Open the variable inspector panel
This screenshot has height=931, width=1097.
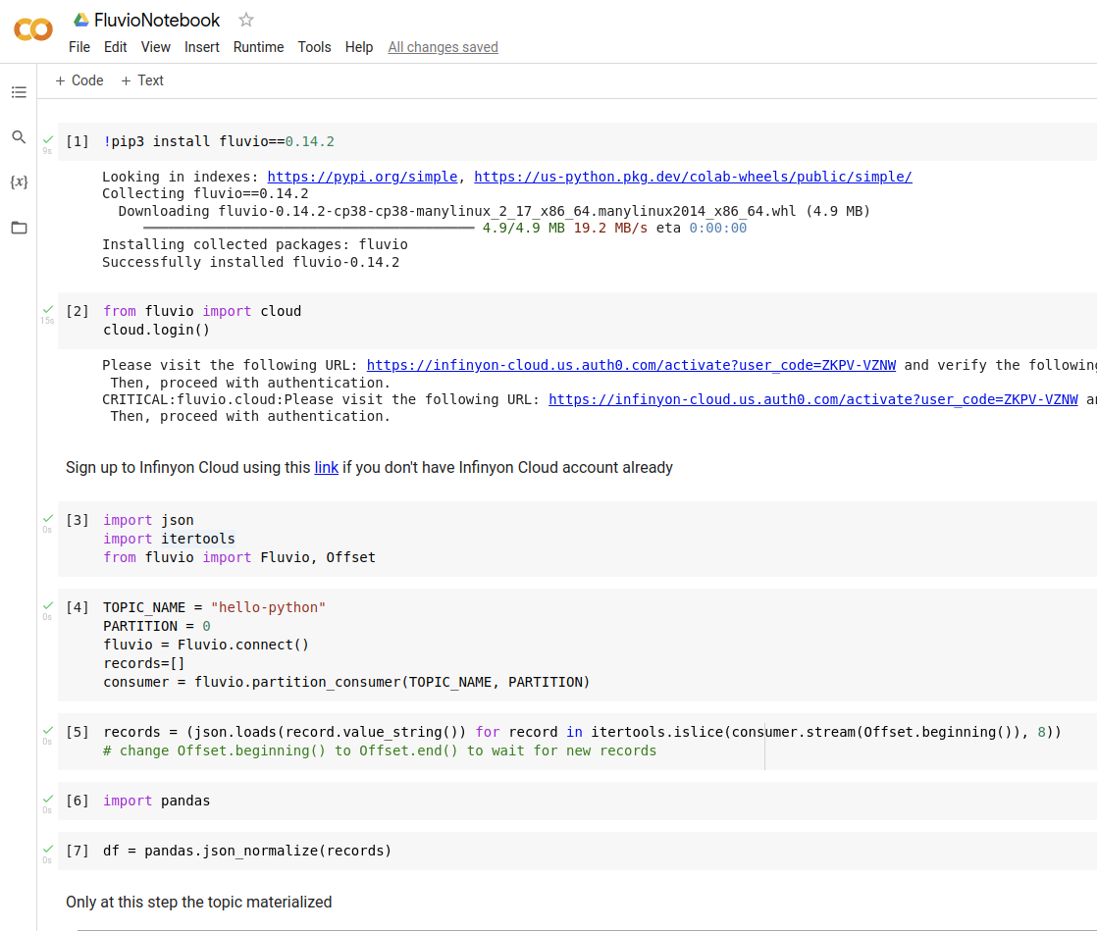tap(19, 181)
